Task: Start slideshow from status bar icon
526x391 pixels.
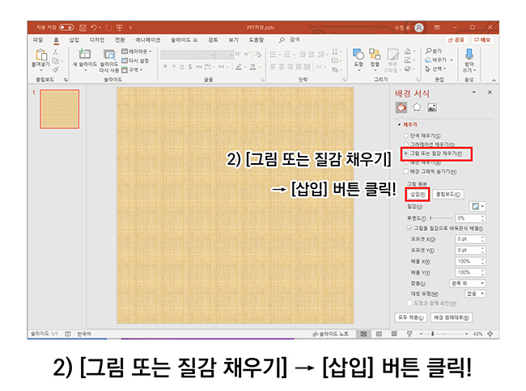Action: [409, 334]
